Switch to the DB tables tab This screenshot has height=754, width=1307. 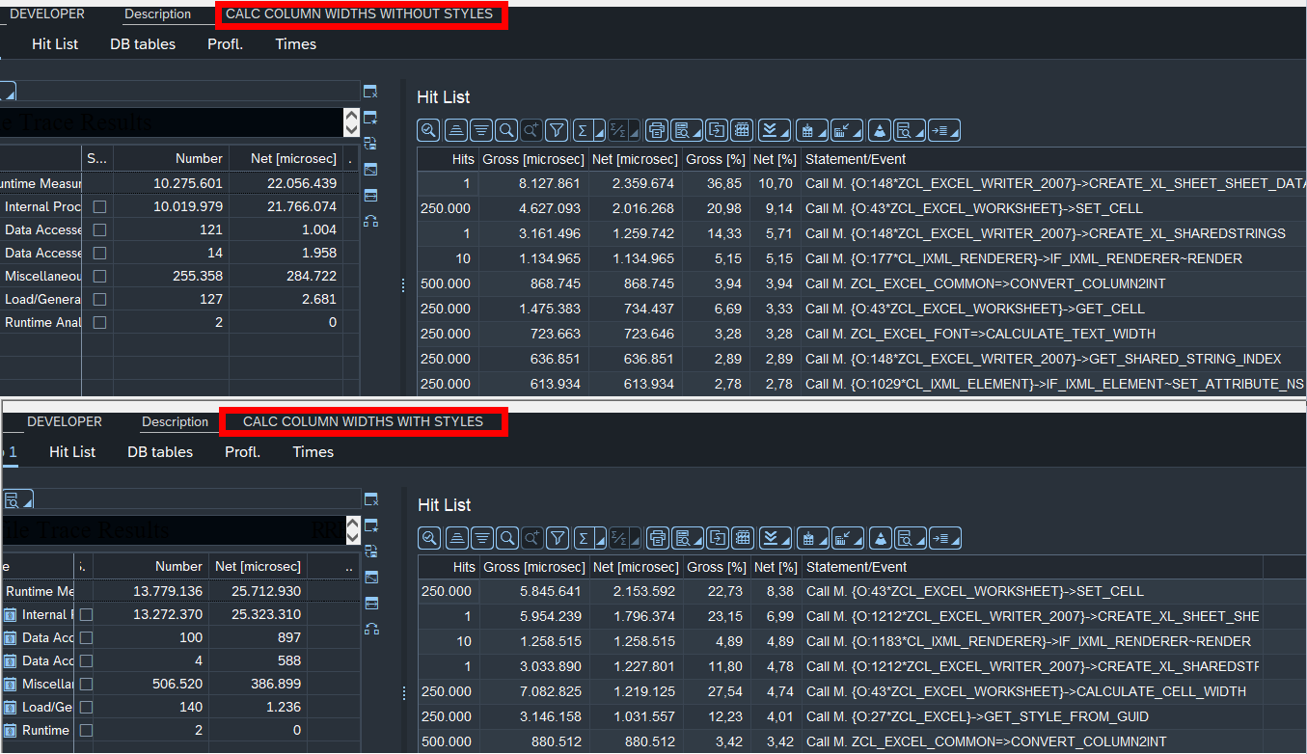pyautogui.click(x=143, y=44)
